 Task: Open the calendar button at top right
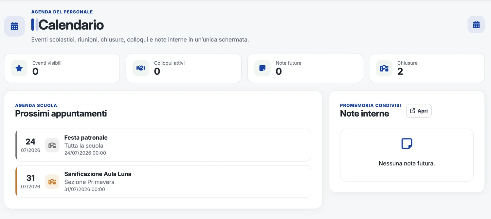pyautogui.click(x=476, y=24)
